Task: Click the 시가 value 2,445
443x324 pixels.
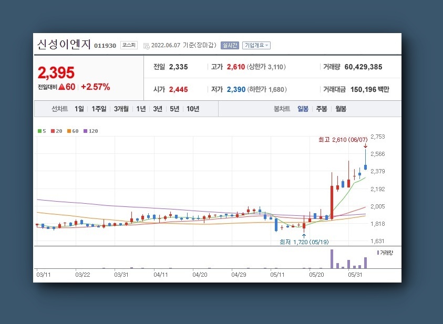Action: pyautogui.click(x=178, y=89)
